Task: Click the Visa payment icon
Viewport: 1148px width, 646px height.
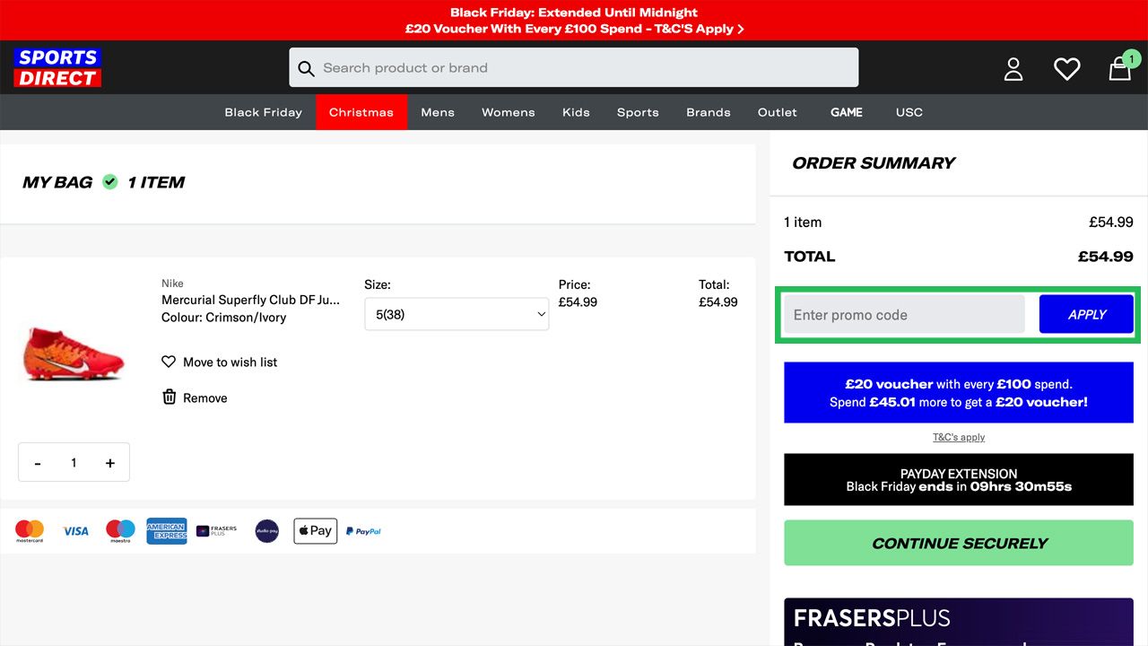Action: (76, 531)
